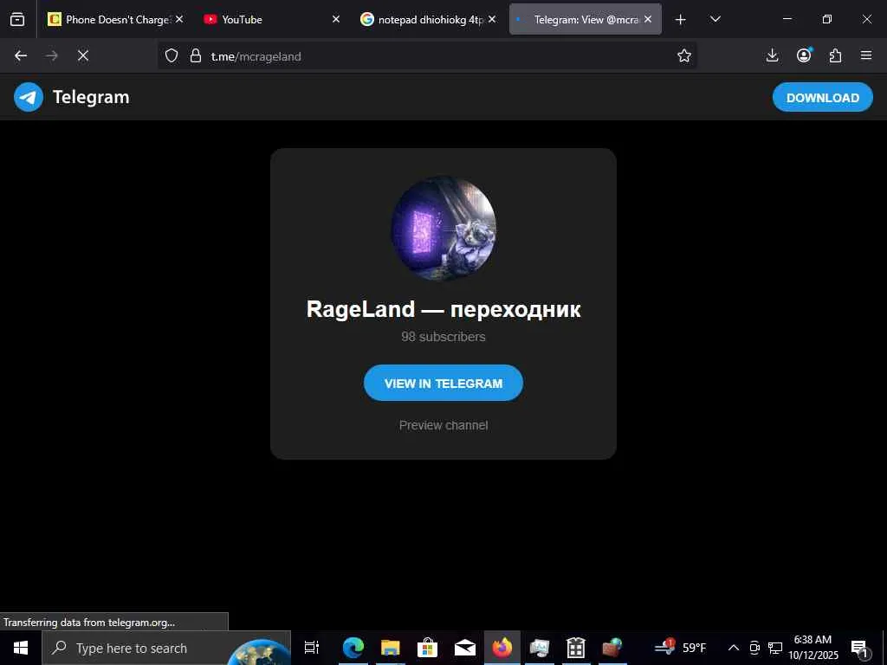
Task: Open the Mail app from the taskbar
Action: [x=465, y=648]
